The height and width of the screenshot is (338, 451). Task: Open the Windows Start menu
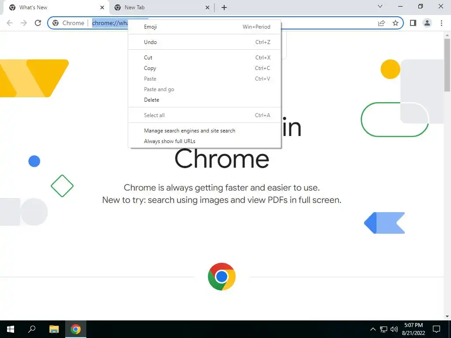pyautogui.click(x=11, y=329)
